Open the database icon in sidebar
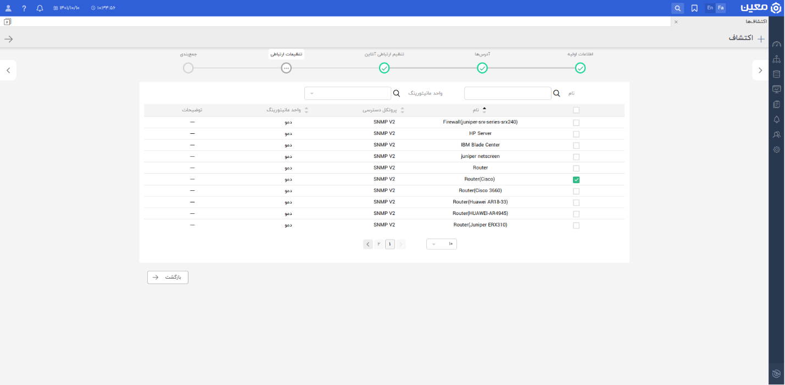The height and width of the screenshot is (385, 785). coord(776,74)
